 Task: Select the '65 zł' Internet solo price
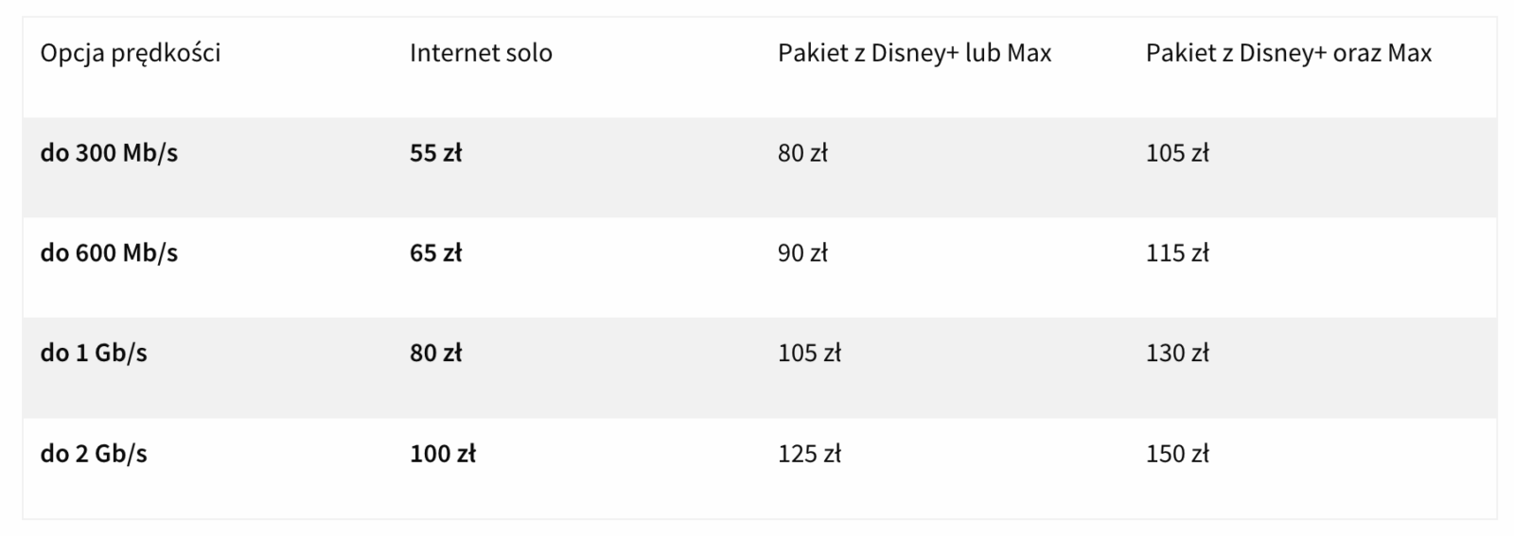click(x=435, y=253)
